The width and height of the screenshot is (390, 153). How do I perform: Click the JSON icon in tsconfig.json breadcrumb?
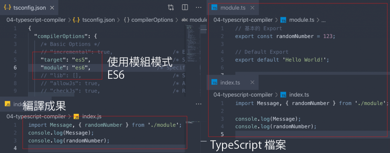point(76,20)
